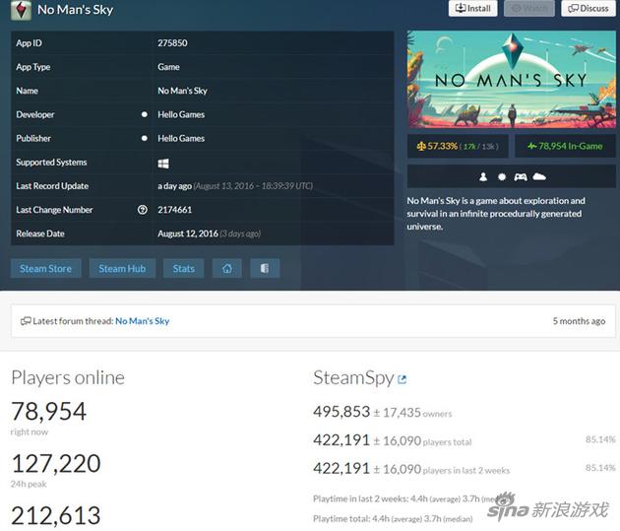Open the Stats button
The width and height of the screenshot is (620, 531).
183,269
